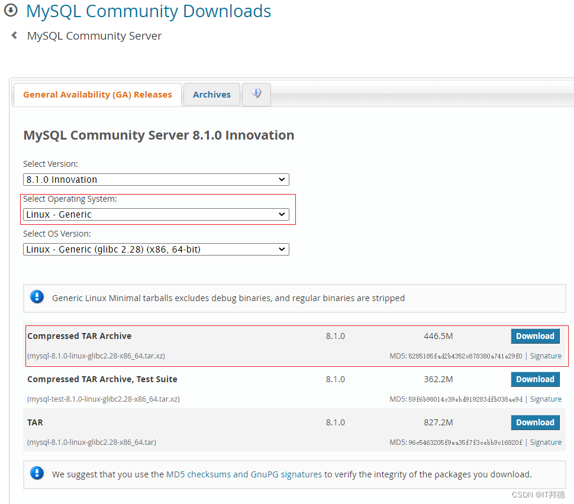The image size is (574, 504).
Task: Click the download circle icon beside page title
Action: coord(11,10)
